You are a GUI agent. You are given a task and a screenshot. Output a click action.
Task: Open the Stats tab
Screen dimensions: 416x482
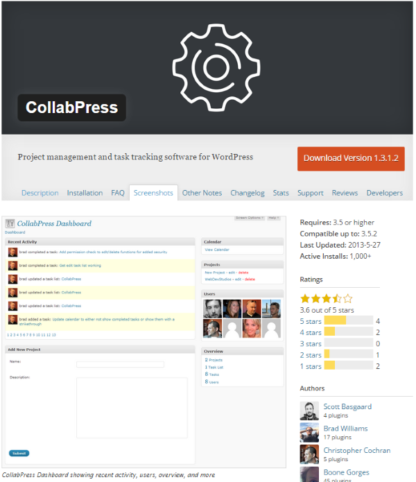tap(281, 193)
